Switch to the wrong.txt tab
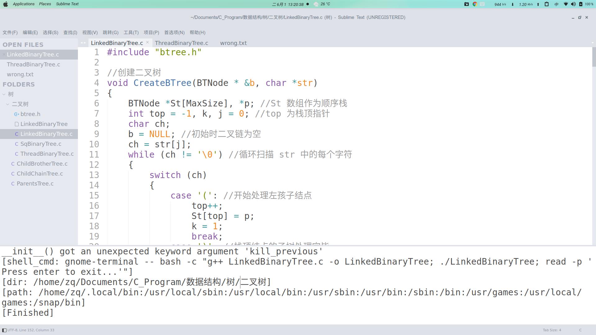The image size is (596, 335). 233,43
